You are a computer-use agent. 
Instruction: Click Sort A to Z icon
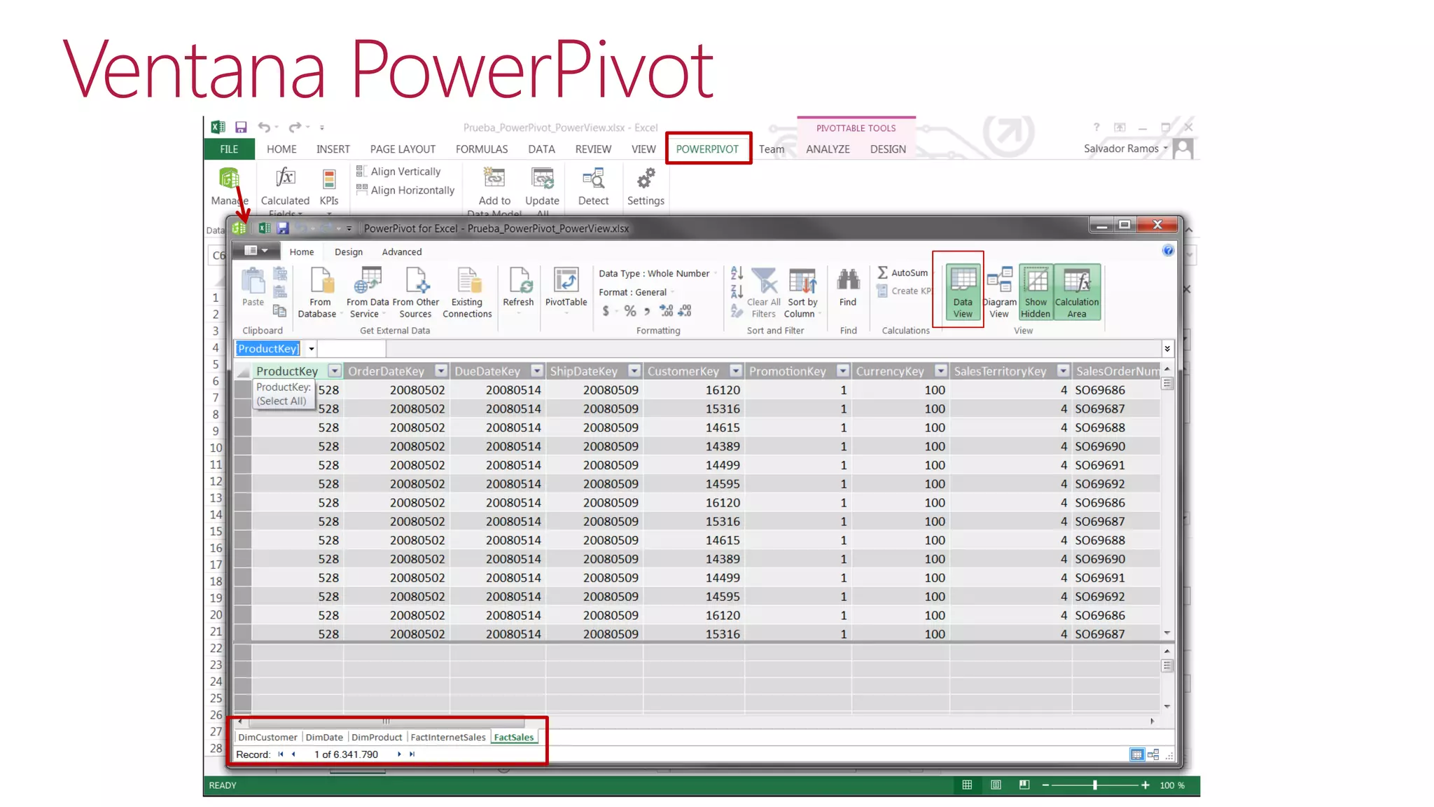[x=737, y=273]
